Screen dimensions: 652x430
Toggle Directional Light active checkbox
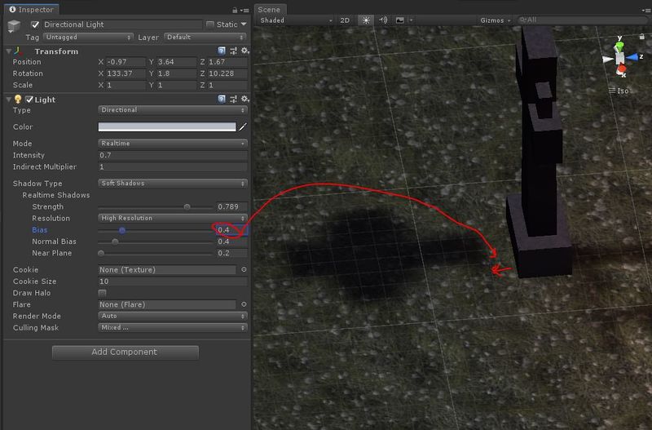pyautogui.click(x=35, y=24)
